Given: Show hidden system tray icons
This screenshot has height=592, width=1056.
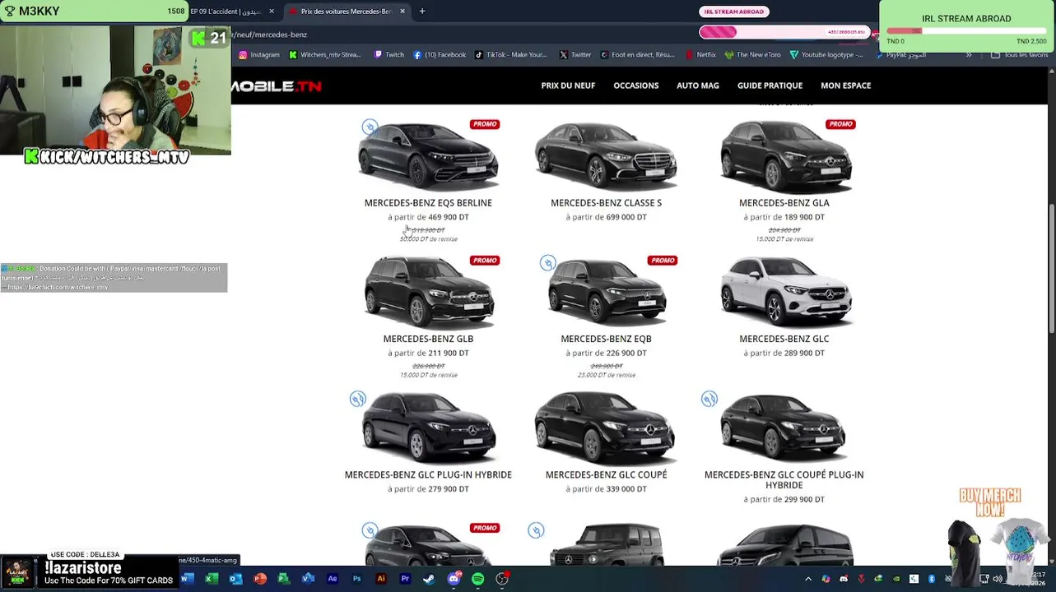Looking at the screenshot, I should pos(808,579).
